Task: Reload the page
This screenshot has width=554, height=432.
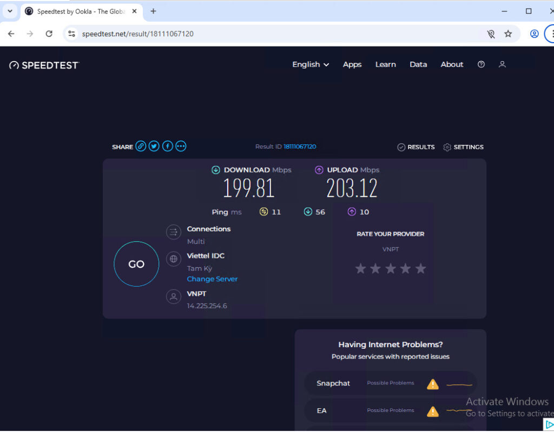Action: (49, 34)
